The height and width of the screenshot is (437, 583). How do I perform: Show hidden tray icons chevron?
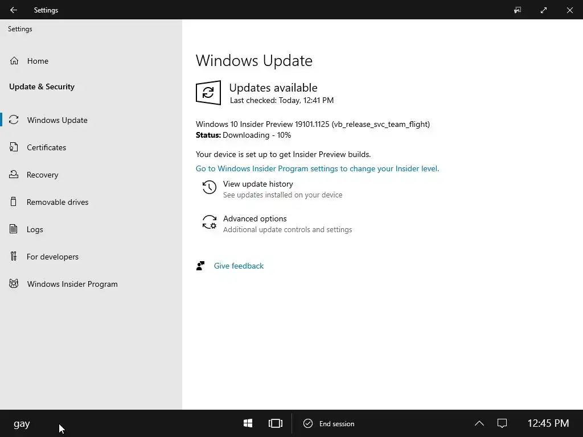click(x=479, y=423)
